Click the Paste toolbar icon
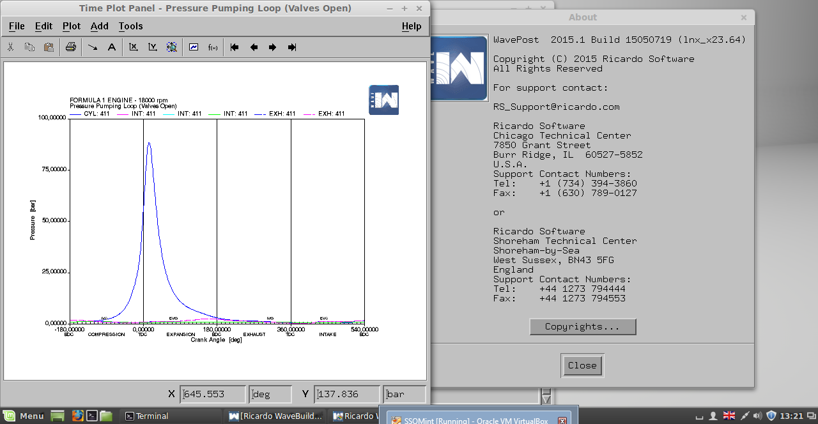The image size is (818, 424). (x=49, y=47)
